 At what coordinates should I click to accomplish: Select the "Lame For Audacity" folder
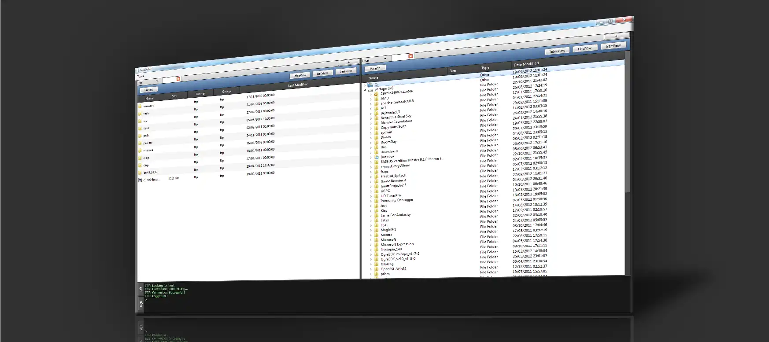(x=396, y=215)
